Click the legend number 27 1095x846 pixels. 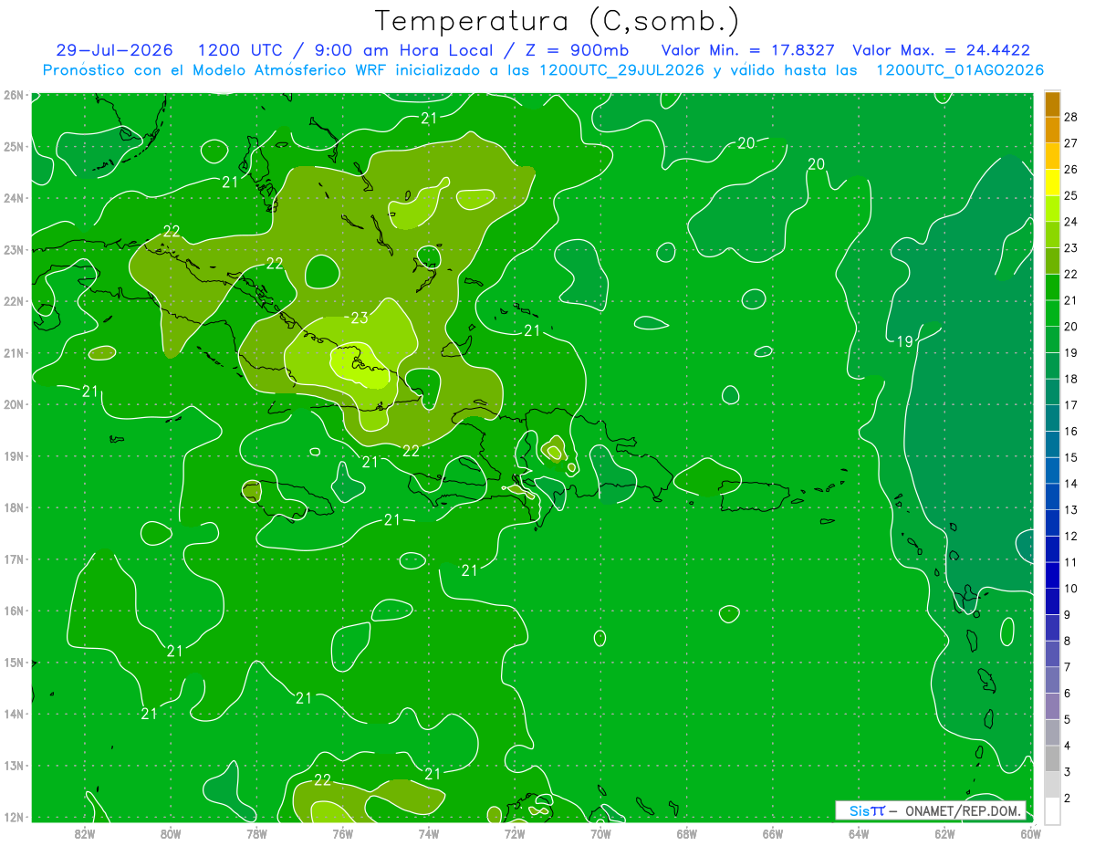click(1071, 143)
